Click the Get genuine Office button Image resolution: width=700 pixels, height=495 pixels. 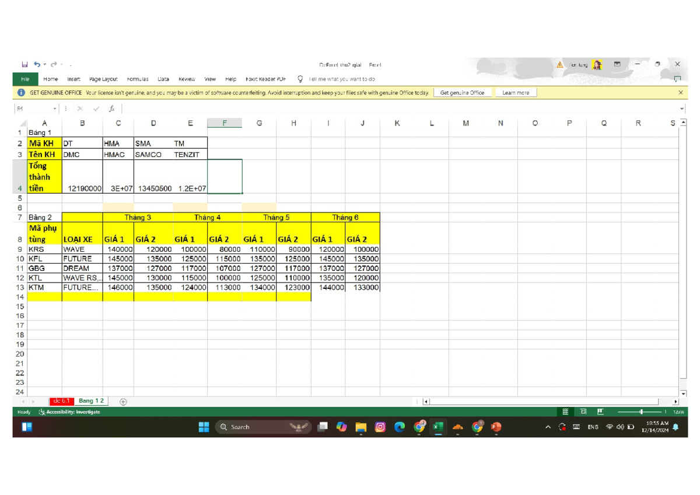tap(462, 92)
